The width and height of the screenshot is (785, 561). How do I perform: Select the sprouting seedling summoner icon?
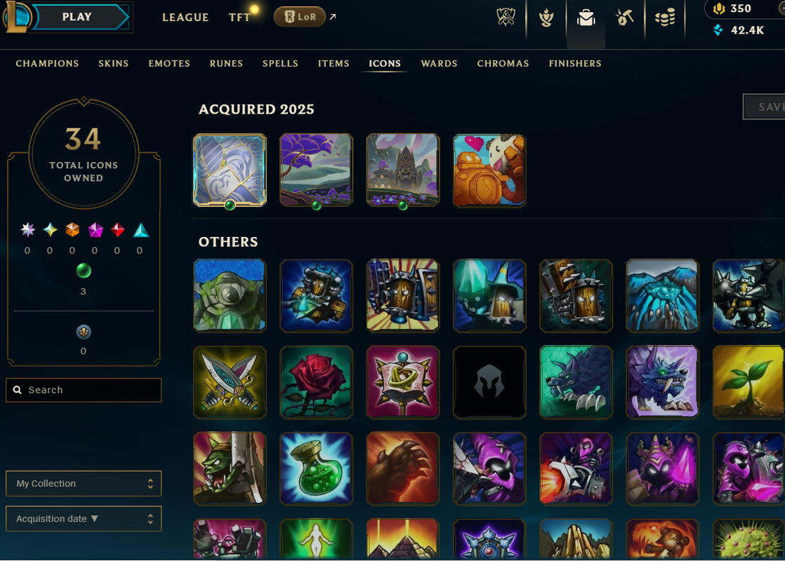748,382
